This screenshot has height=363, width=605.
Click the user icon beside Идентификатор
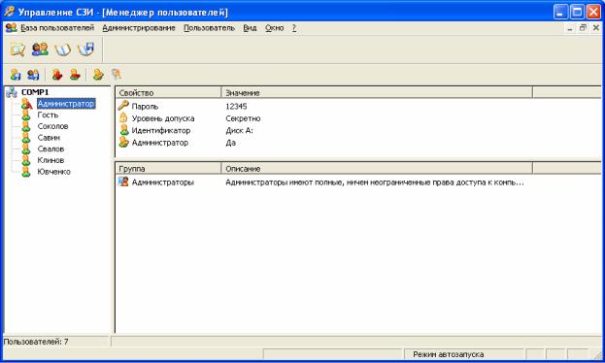(x=124, y=130)
